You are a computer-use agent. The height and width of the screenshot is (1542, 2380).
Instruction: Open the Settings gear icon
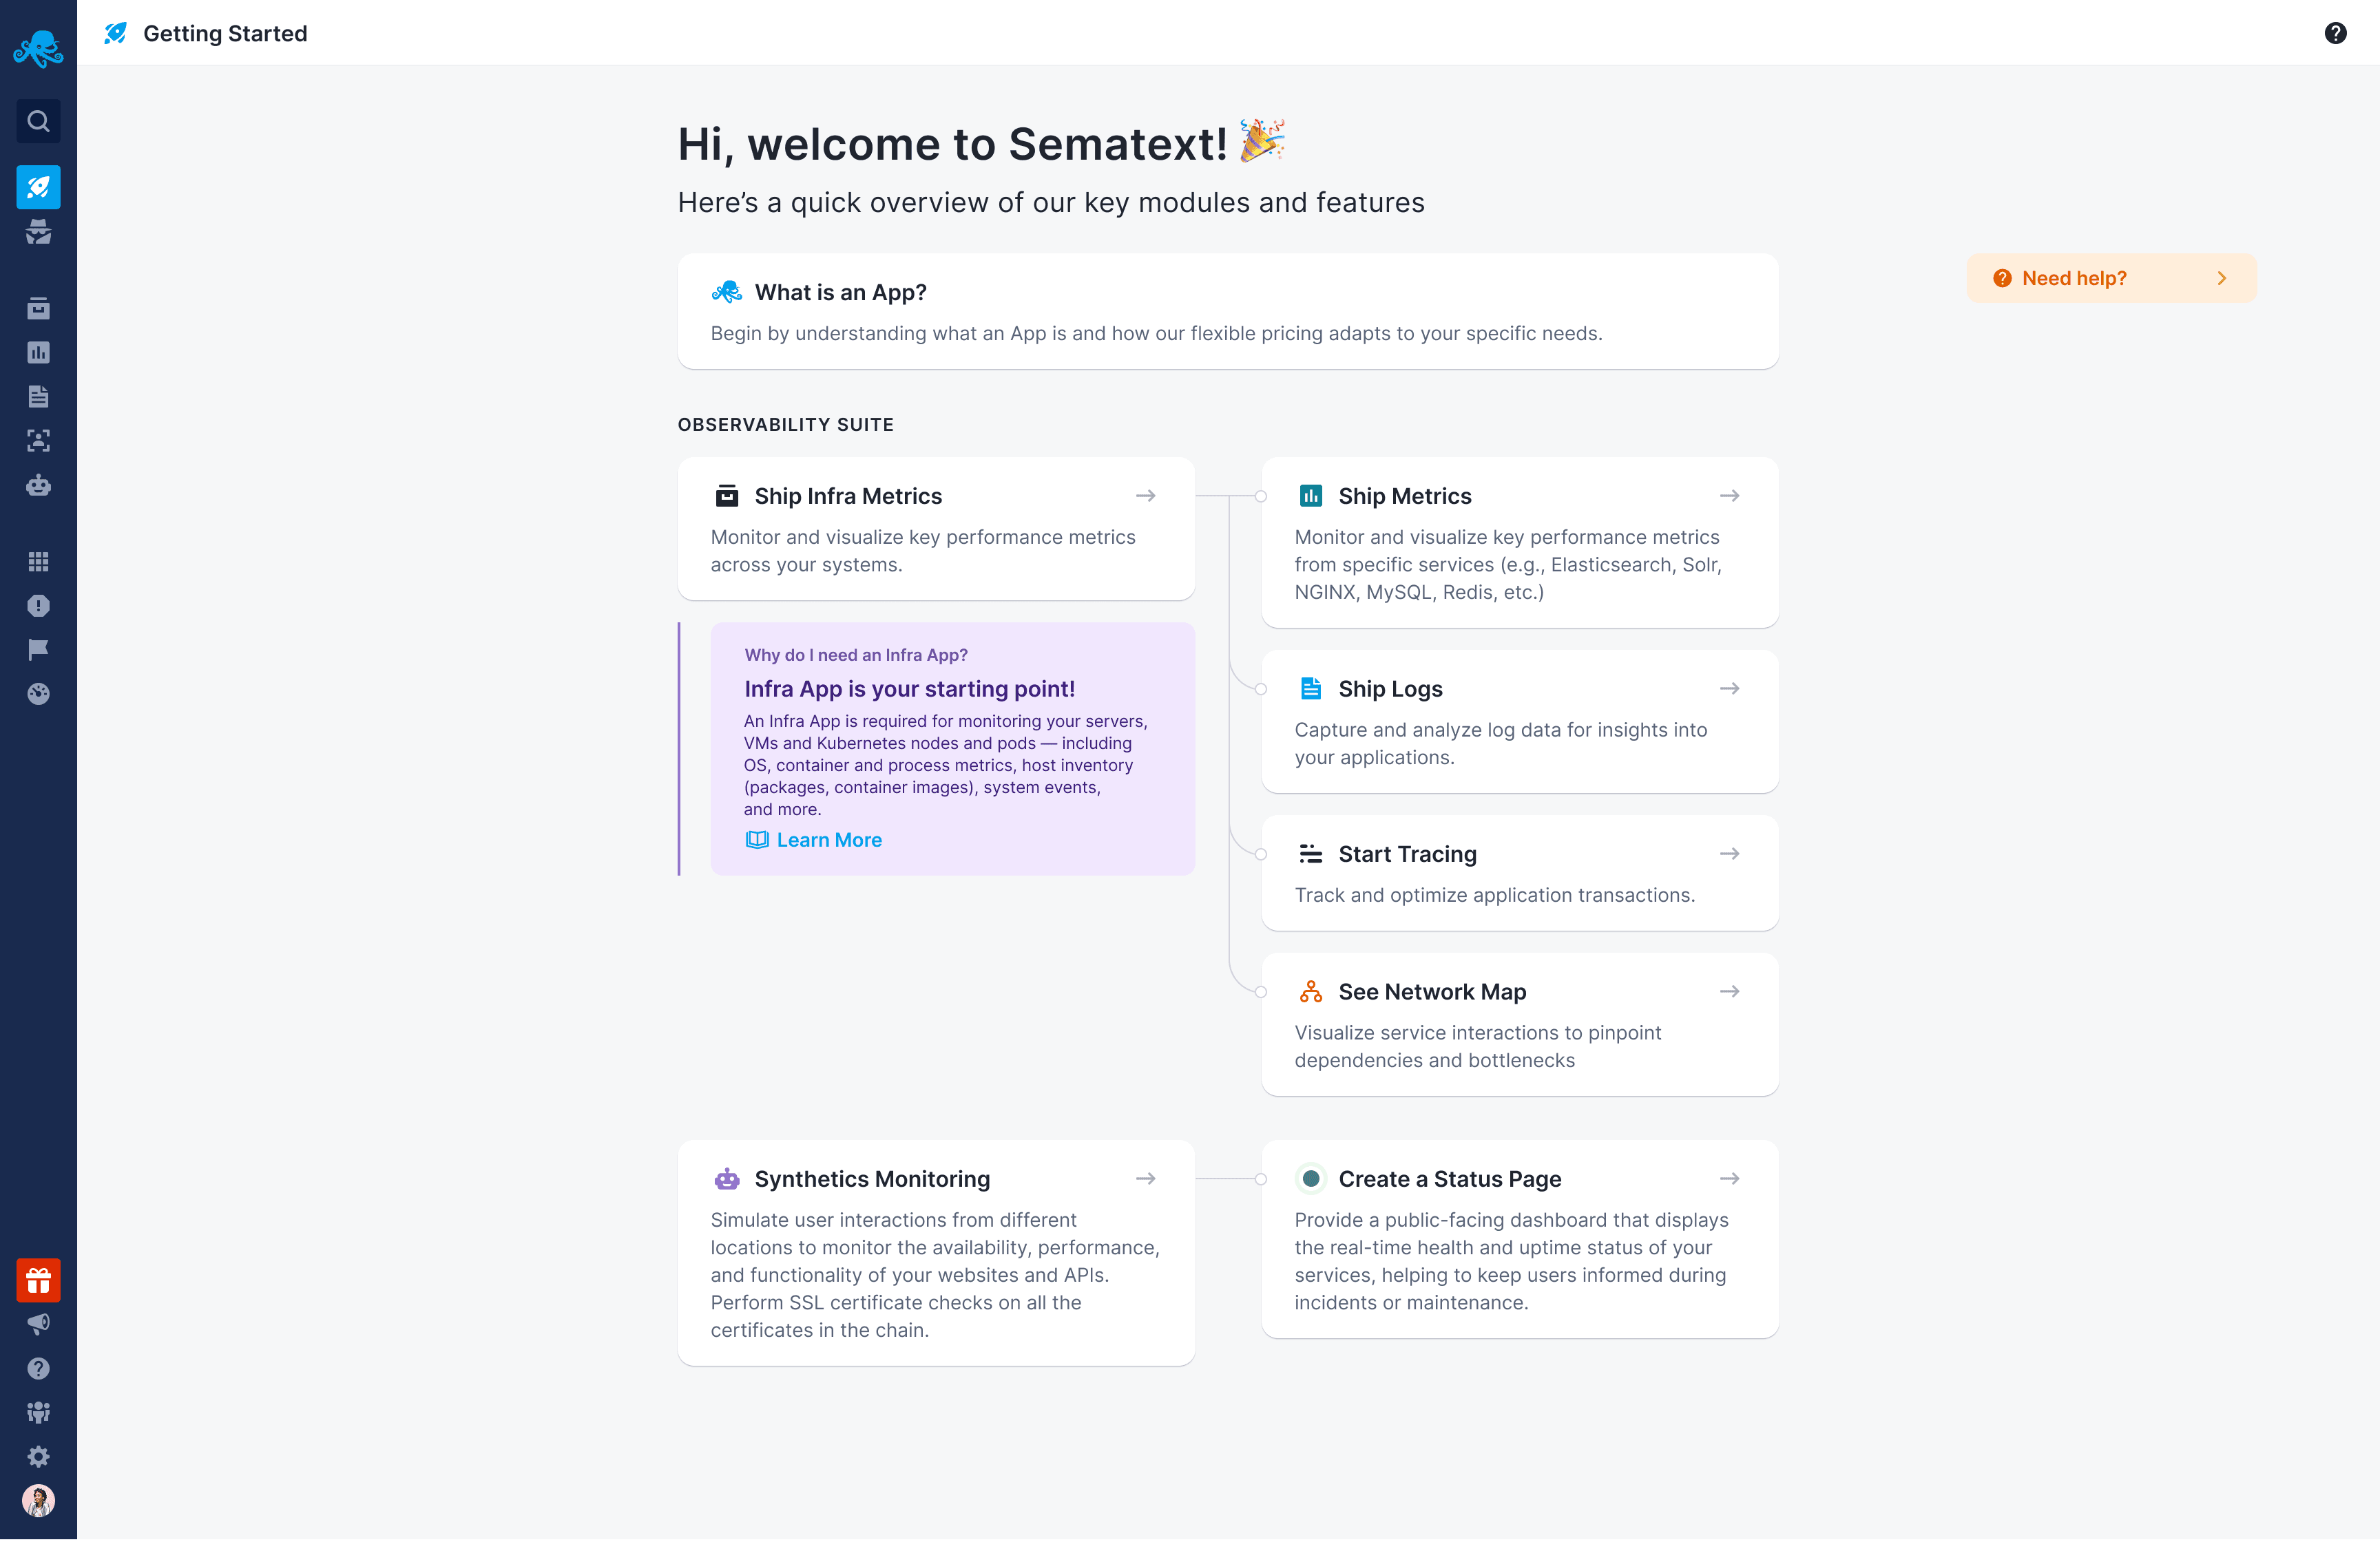(39, 1456)
